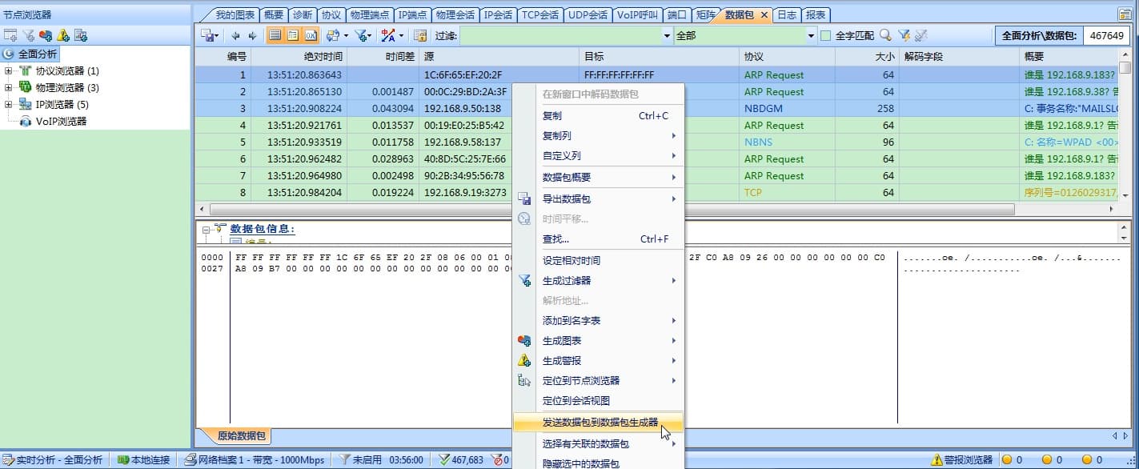
Task: Open the 全部 filter scope dropdown
Action: point(809,36)
